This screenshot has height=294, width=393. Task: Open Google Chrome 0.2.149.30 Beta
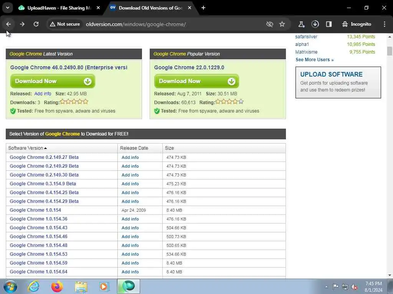(x=44, y=175)
